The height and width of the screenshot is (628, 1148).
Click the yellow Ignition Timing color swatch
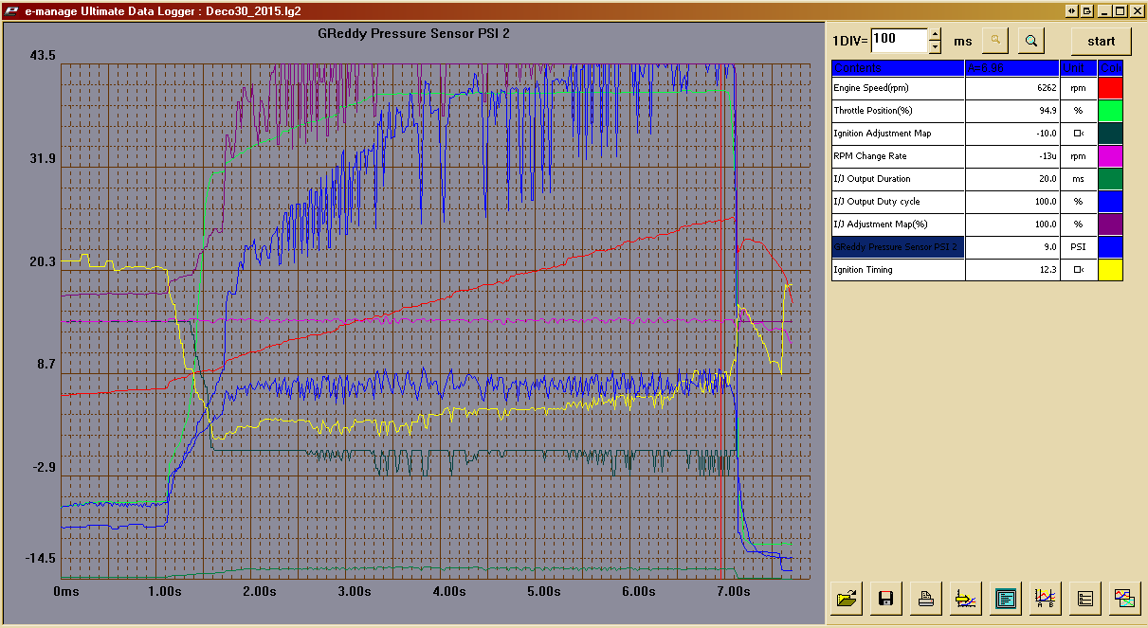(x=1110, y=270)
